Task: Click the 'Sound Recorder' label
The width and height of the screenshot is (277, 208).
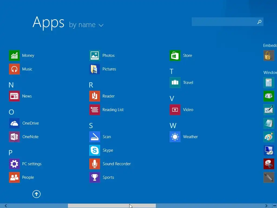Action: (x=117, y=164)
